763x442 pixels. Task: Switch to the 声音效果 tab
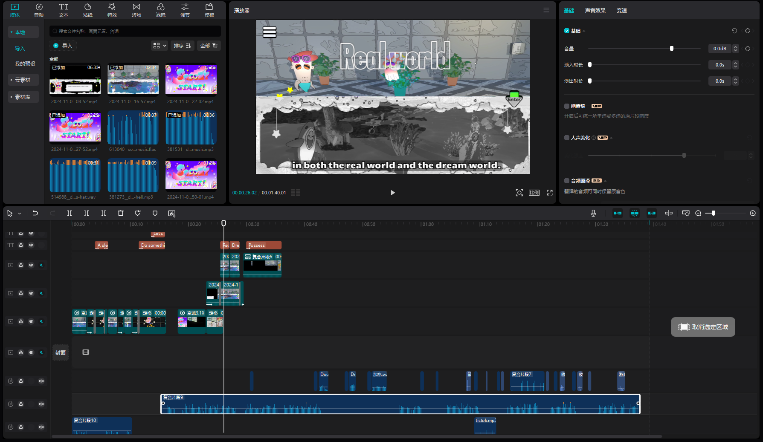coord(595,10)
